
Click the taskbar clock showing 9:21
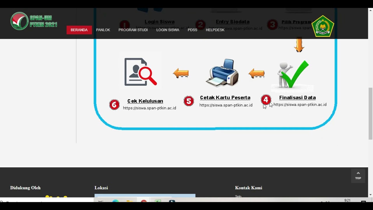[x=347, y=200]
